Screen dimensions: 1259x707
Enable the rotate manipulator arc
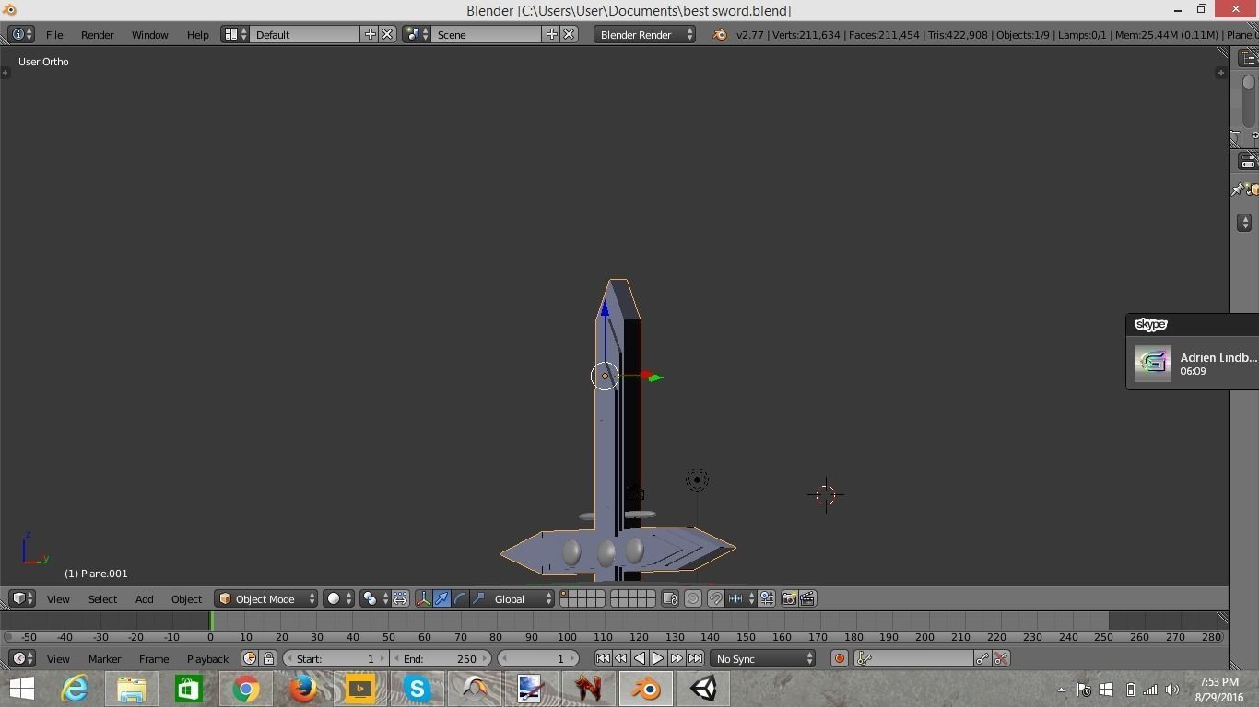pyautogui.click(x=460, y=598)
